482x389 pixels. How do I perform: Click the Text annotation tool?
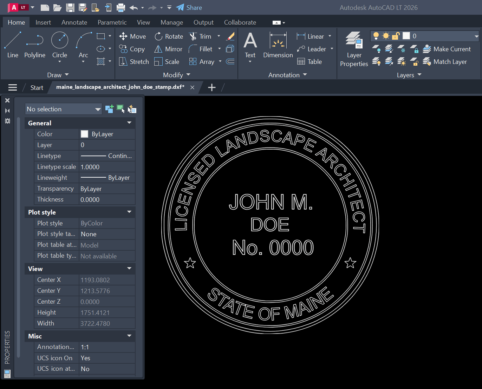pos(250,46)
